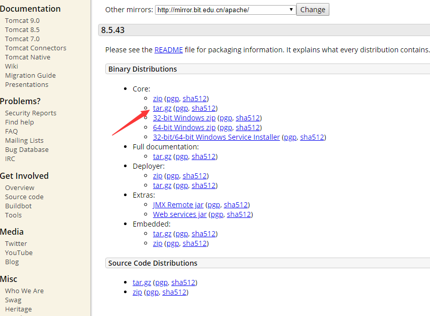Open the Other mirrors dropdown
The height and width of the screenshot is (316, 430).
[x=226, y=10]
